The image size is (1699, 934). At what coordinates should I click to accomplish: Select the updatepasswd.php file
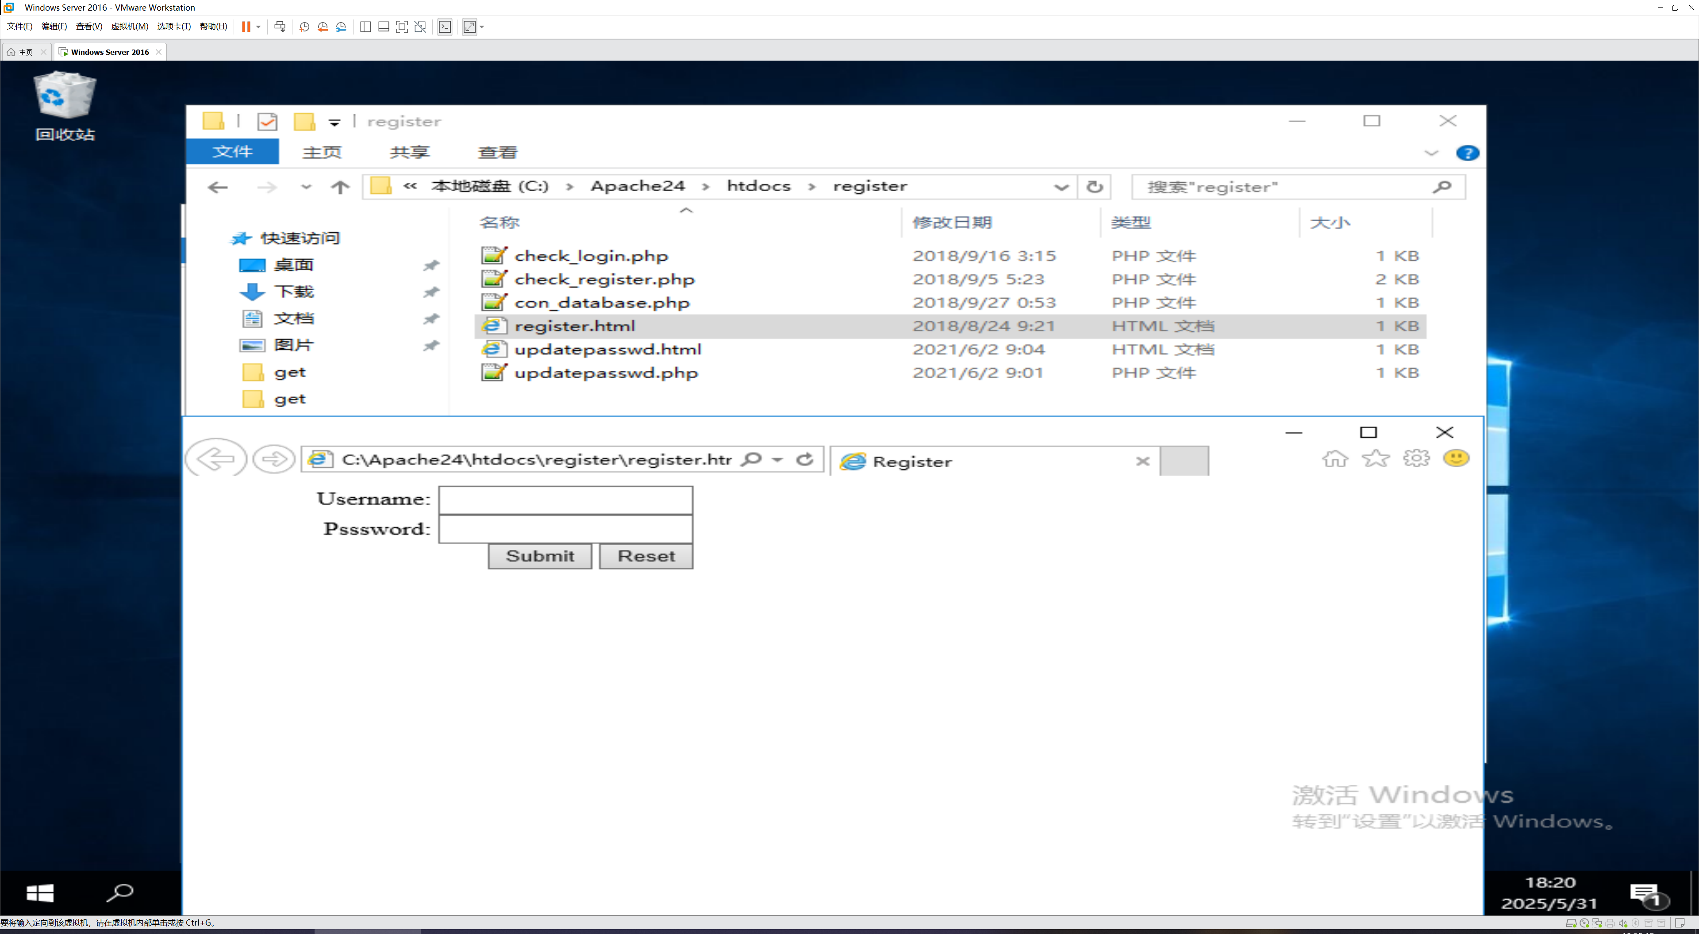point(605,373)
